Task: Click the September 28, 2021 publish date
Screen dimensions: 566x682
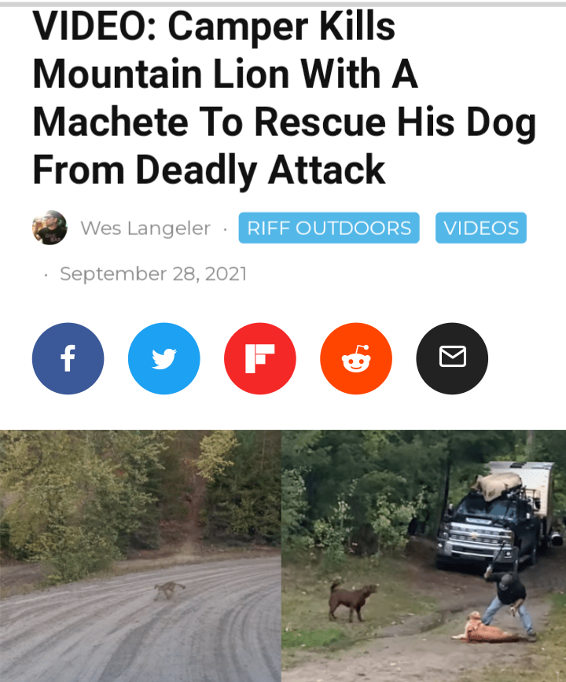Action: [x=153, y=274]
